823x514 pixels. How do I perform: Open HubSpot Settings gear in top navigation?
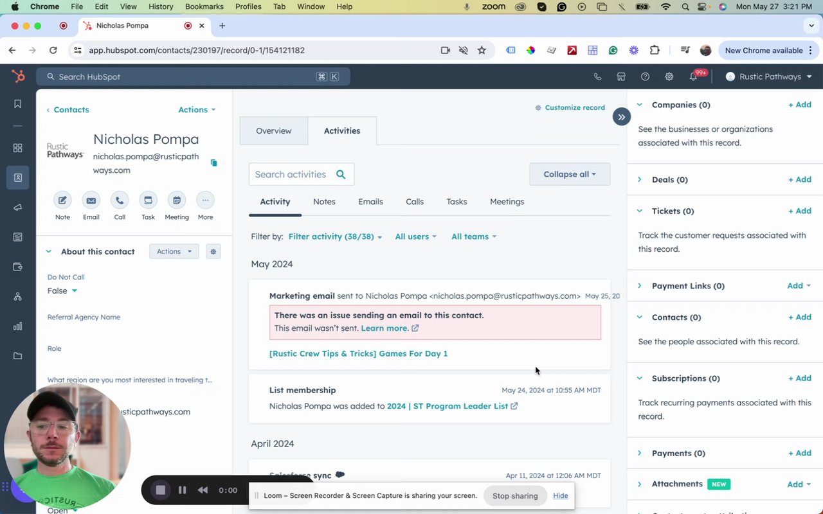[669, 76]
